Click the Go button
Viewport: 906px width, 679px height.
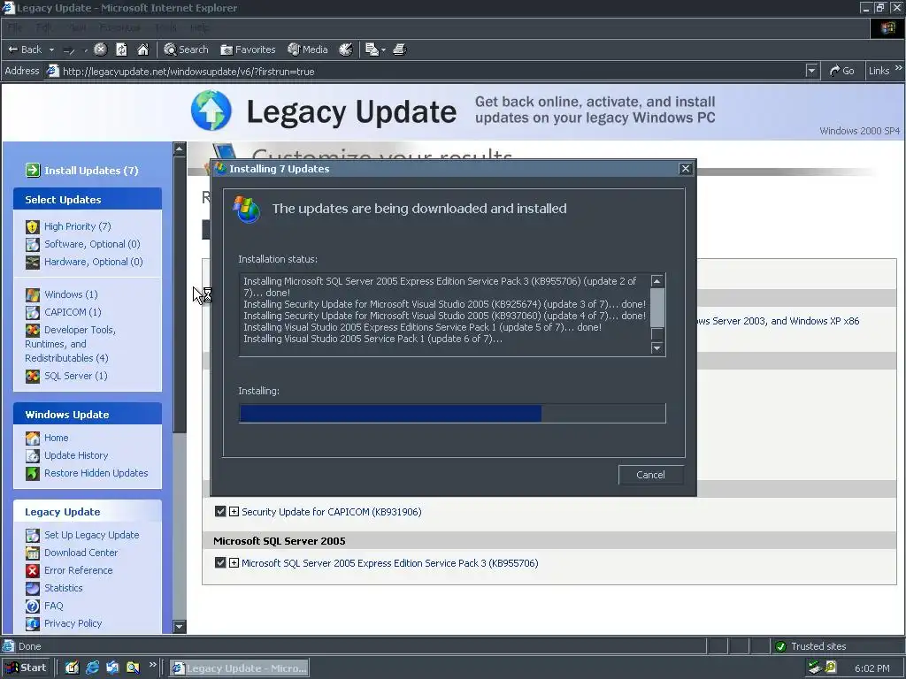click(842, 71)
